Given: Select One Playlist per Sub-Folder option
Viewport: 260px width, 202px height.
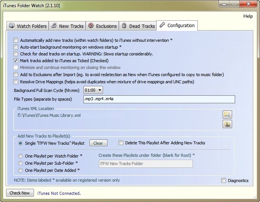Looking at the screenshot, I should pyautogui.click(x=20, y=163).
